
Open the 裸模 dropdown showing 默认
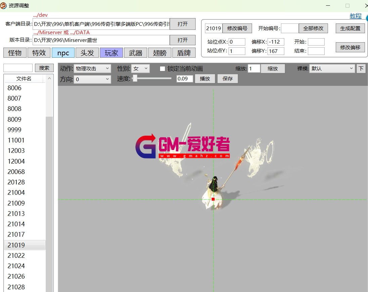click(x=332, y=68)
